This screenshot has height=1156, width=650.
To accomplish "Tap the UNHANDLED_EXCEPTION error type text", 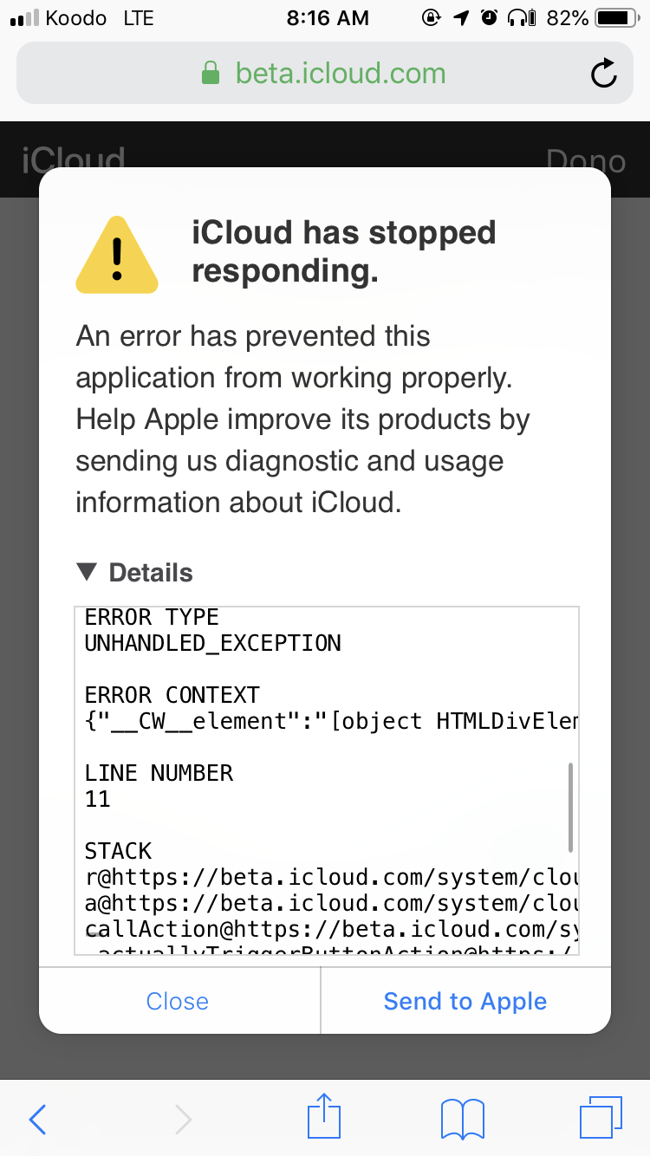I will 213,643.
